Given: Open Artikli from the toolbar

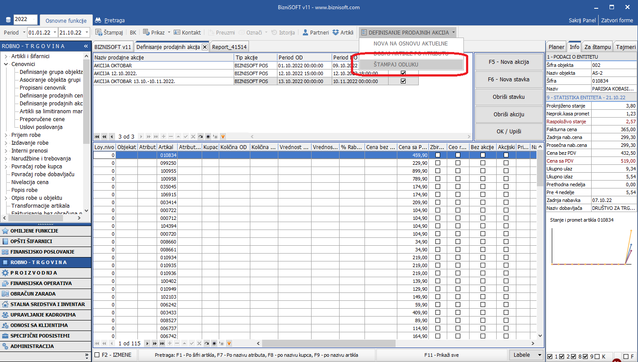Looking at the screenshot, I should 343,32.
